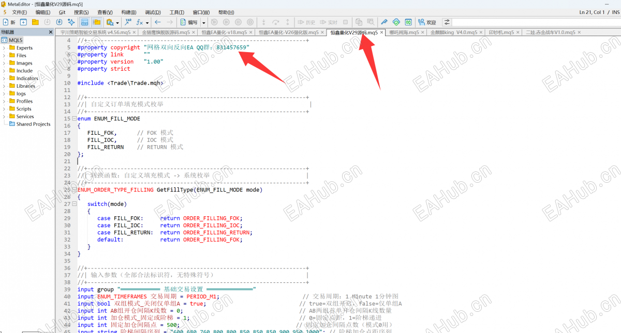Screen dimensions: 621x333
Task: Open the 构建(B) menu
Action: point(129,12)
